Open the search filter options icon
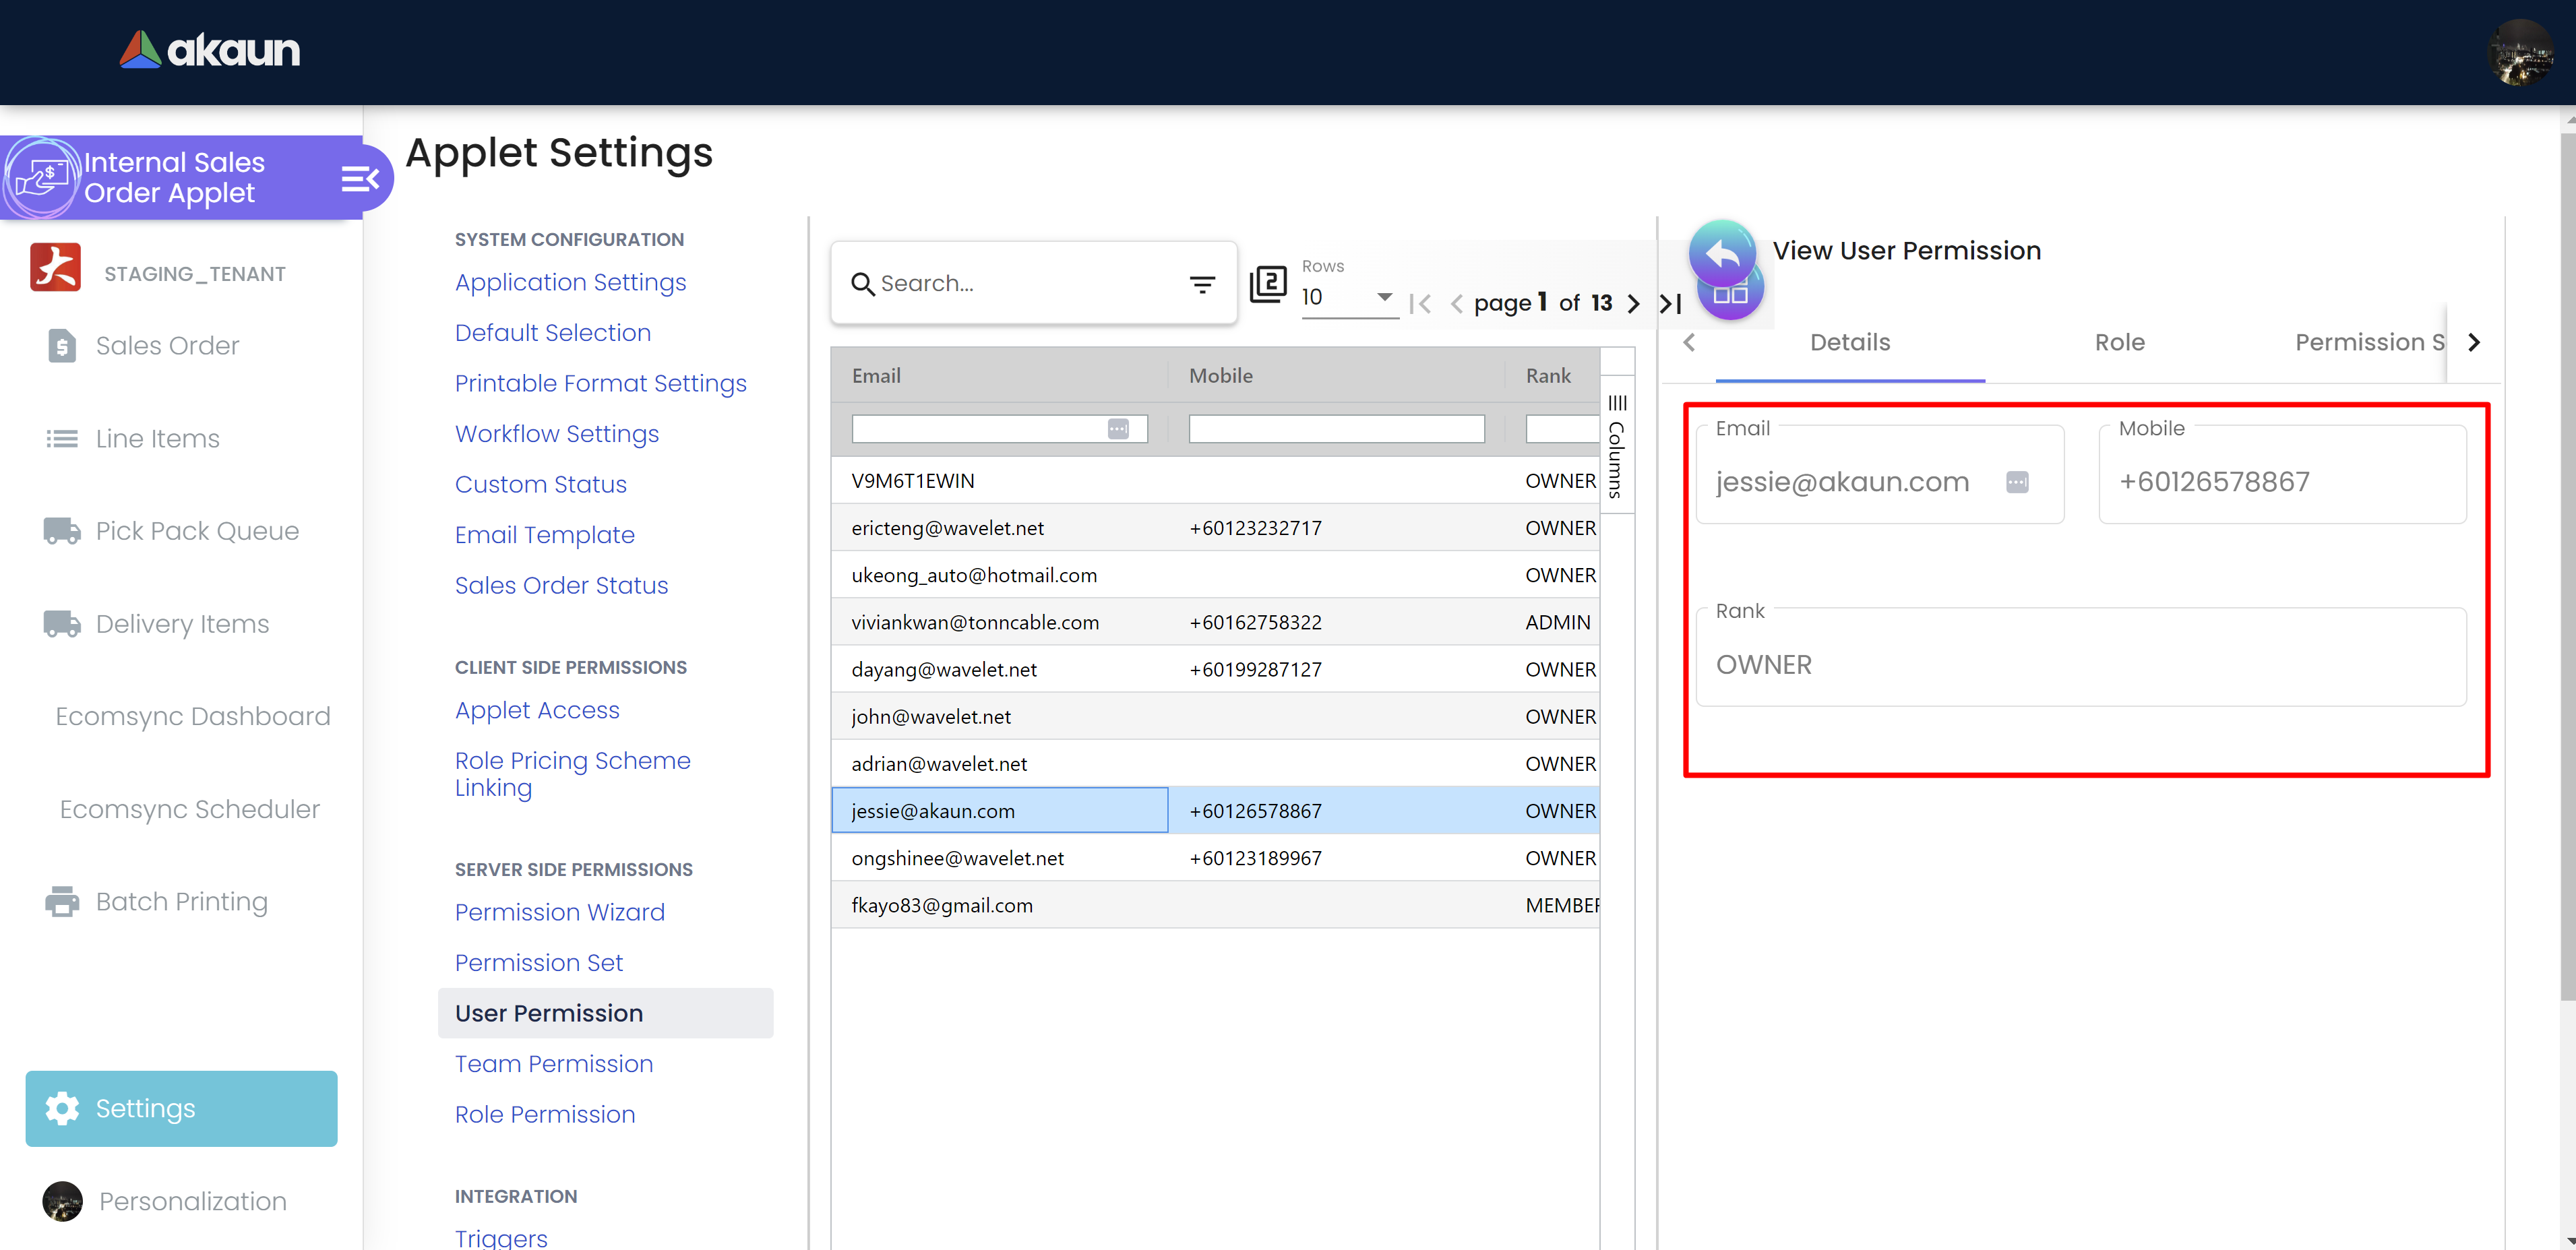2576x1250 pixels. [1202, 284]
